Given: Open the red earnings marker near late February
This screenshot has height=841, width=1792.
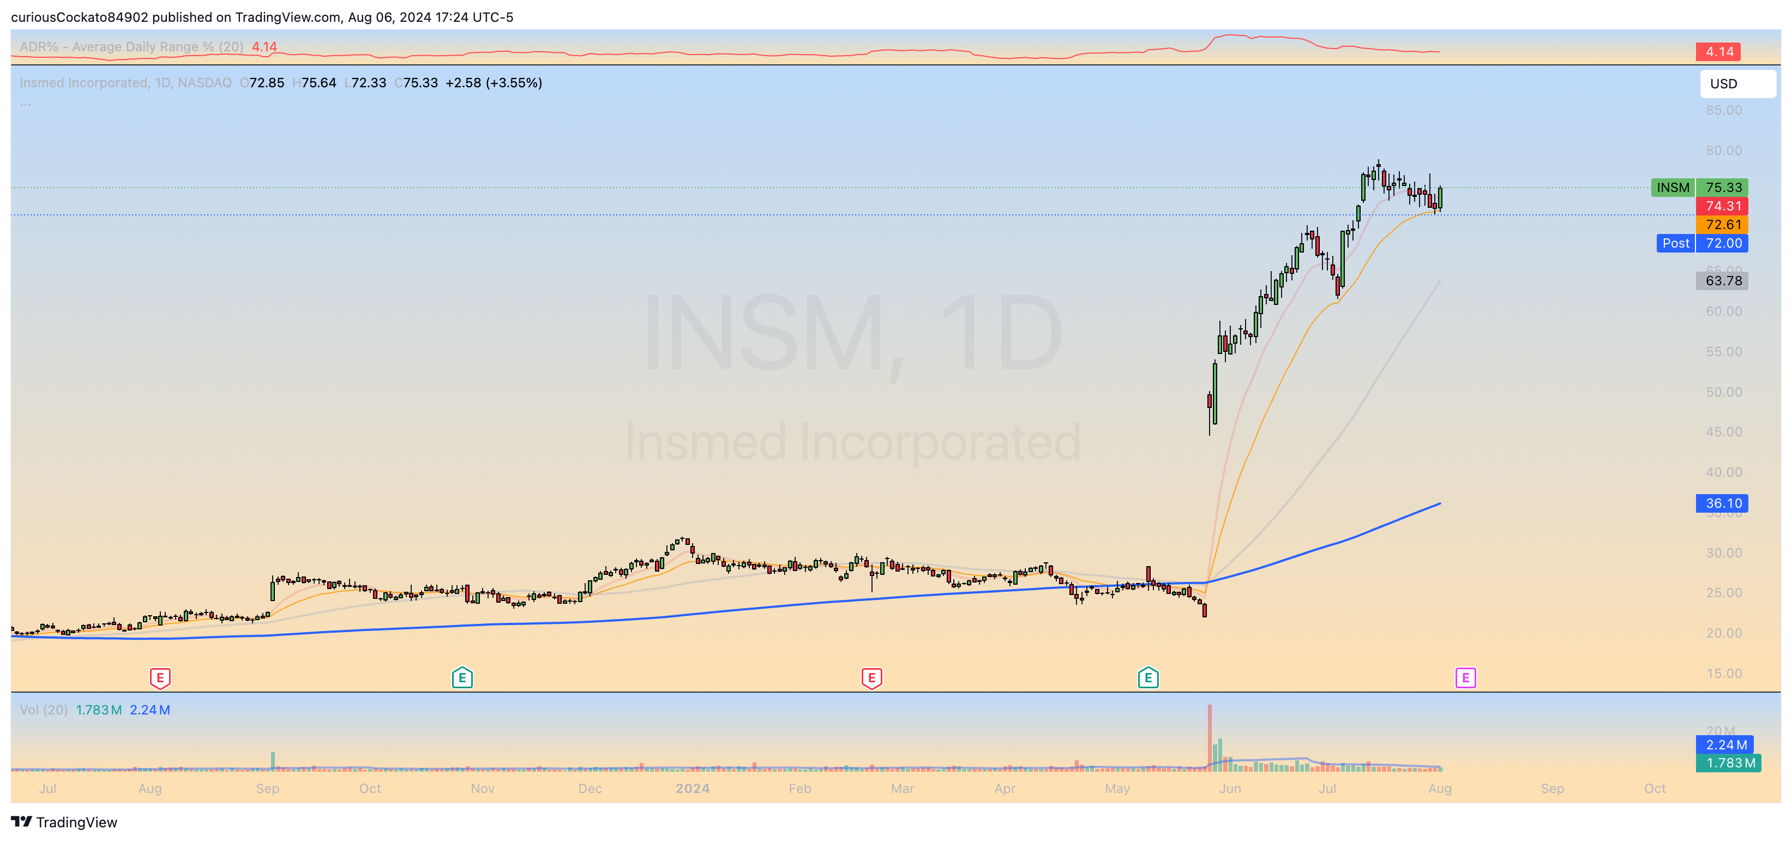Looking at the screenshot, I should click(871, 677).
